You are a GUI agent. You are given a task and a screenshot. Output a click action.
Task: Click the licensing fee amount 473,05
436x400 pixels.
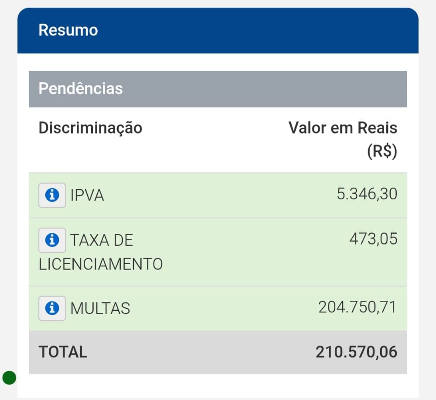373,239
